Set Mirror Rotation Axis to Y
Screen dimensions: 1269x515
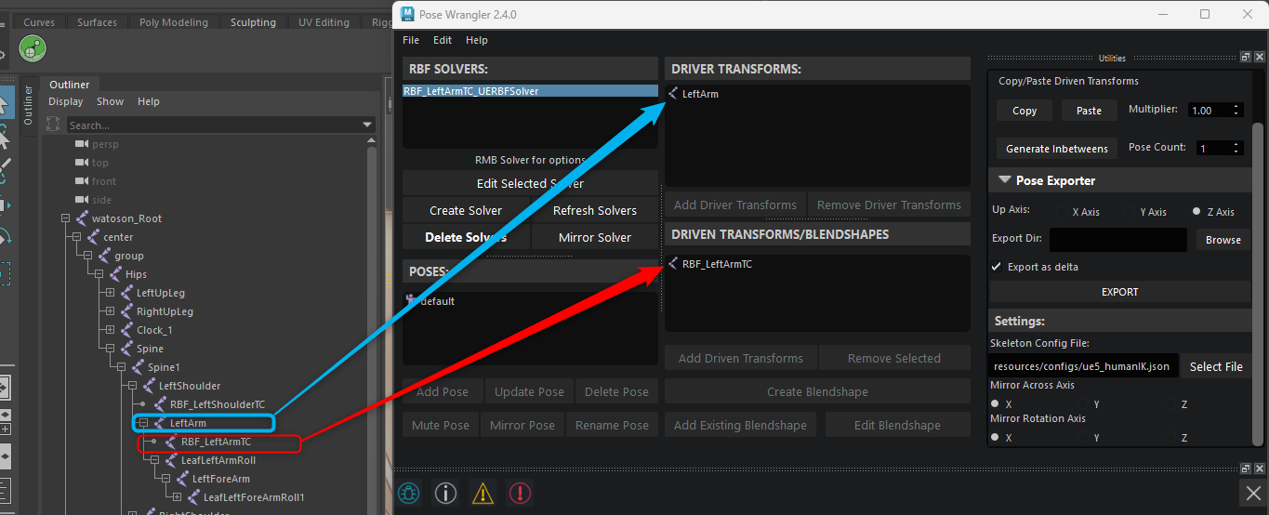click(x=1084, y=437)
